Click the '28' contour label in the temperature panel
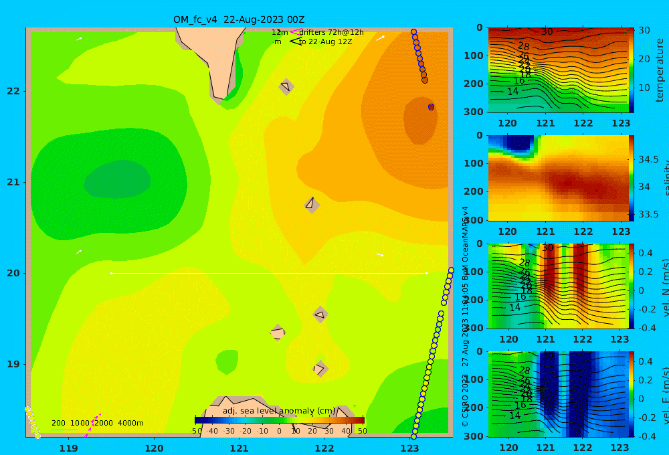 (524, 46)
